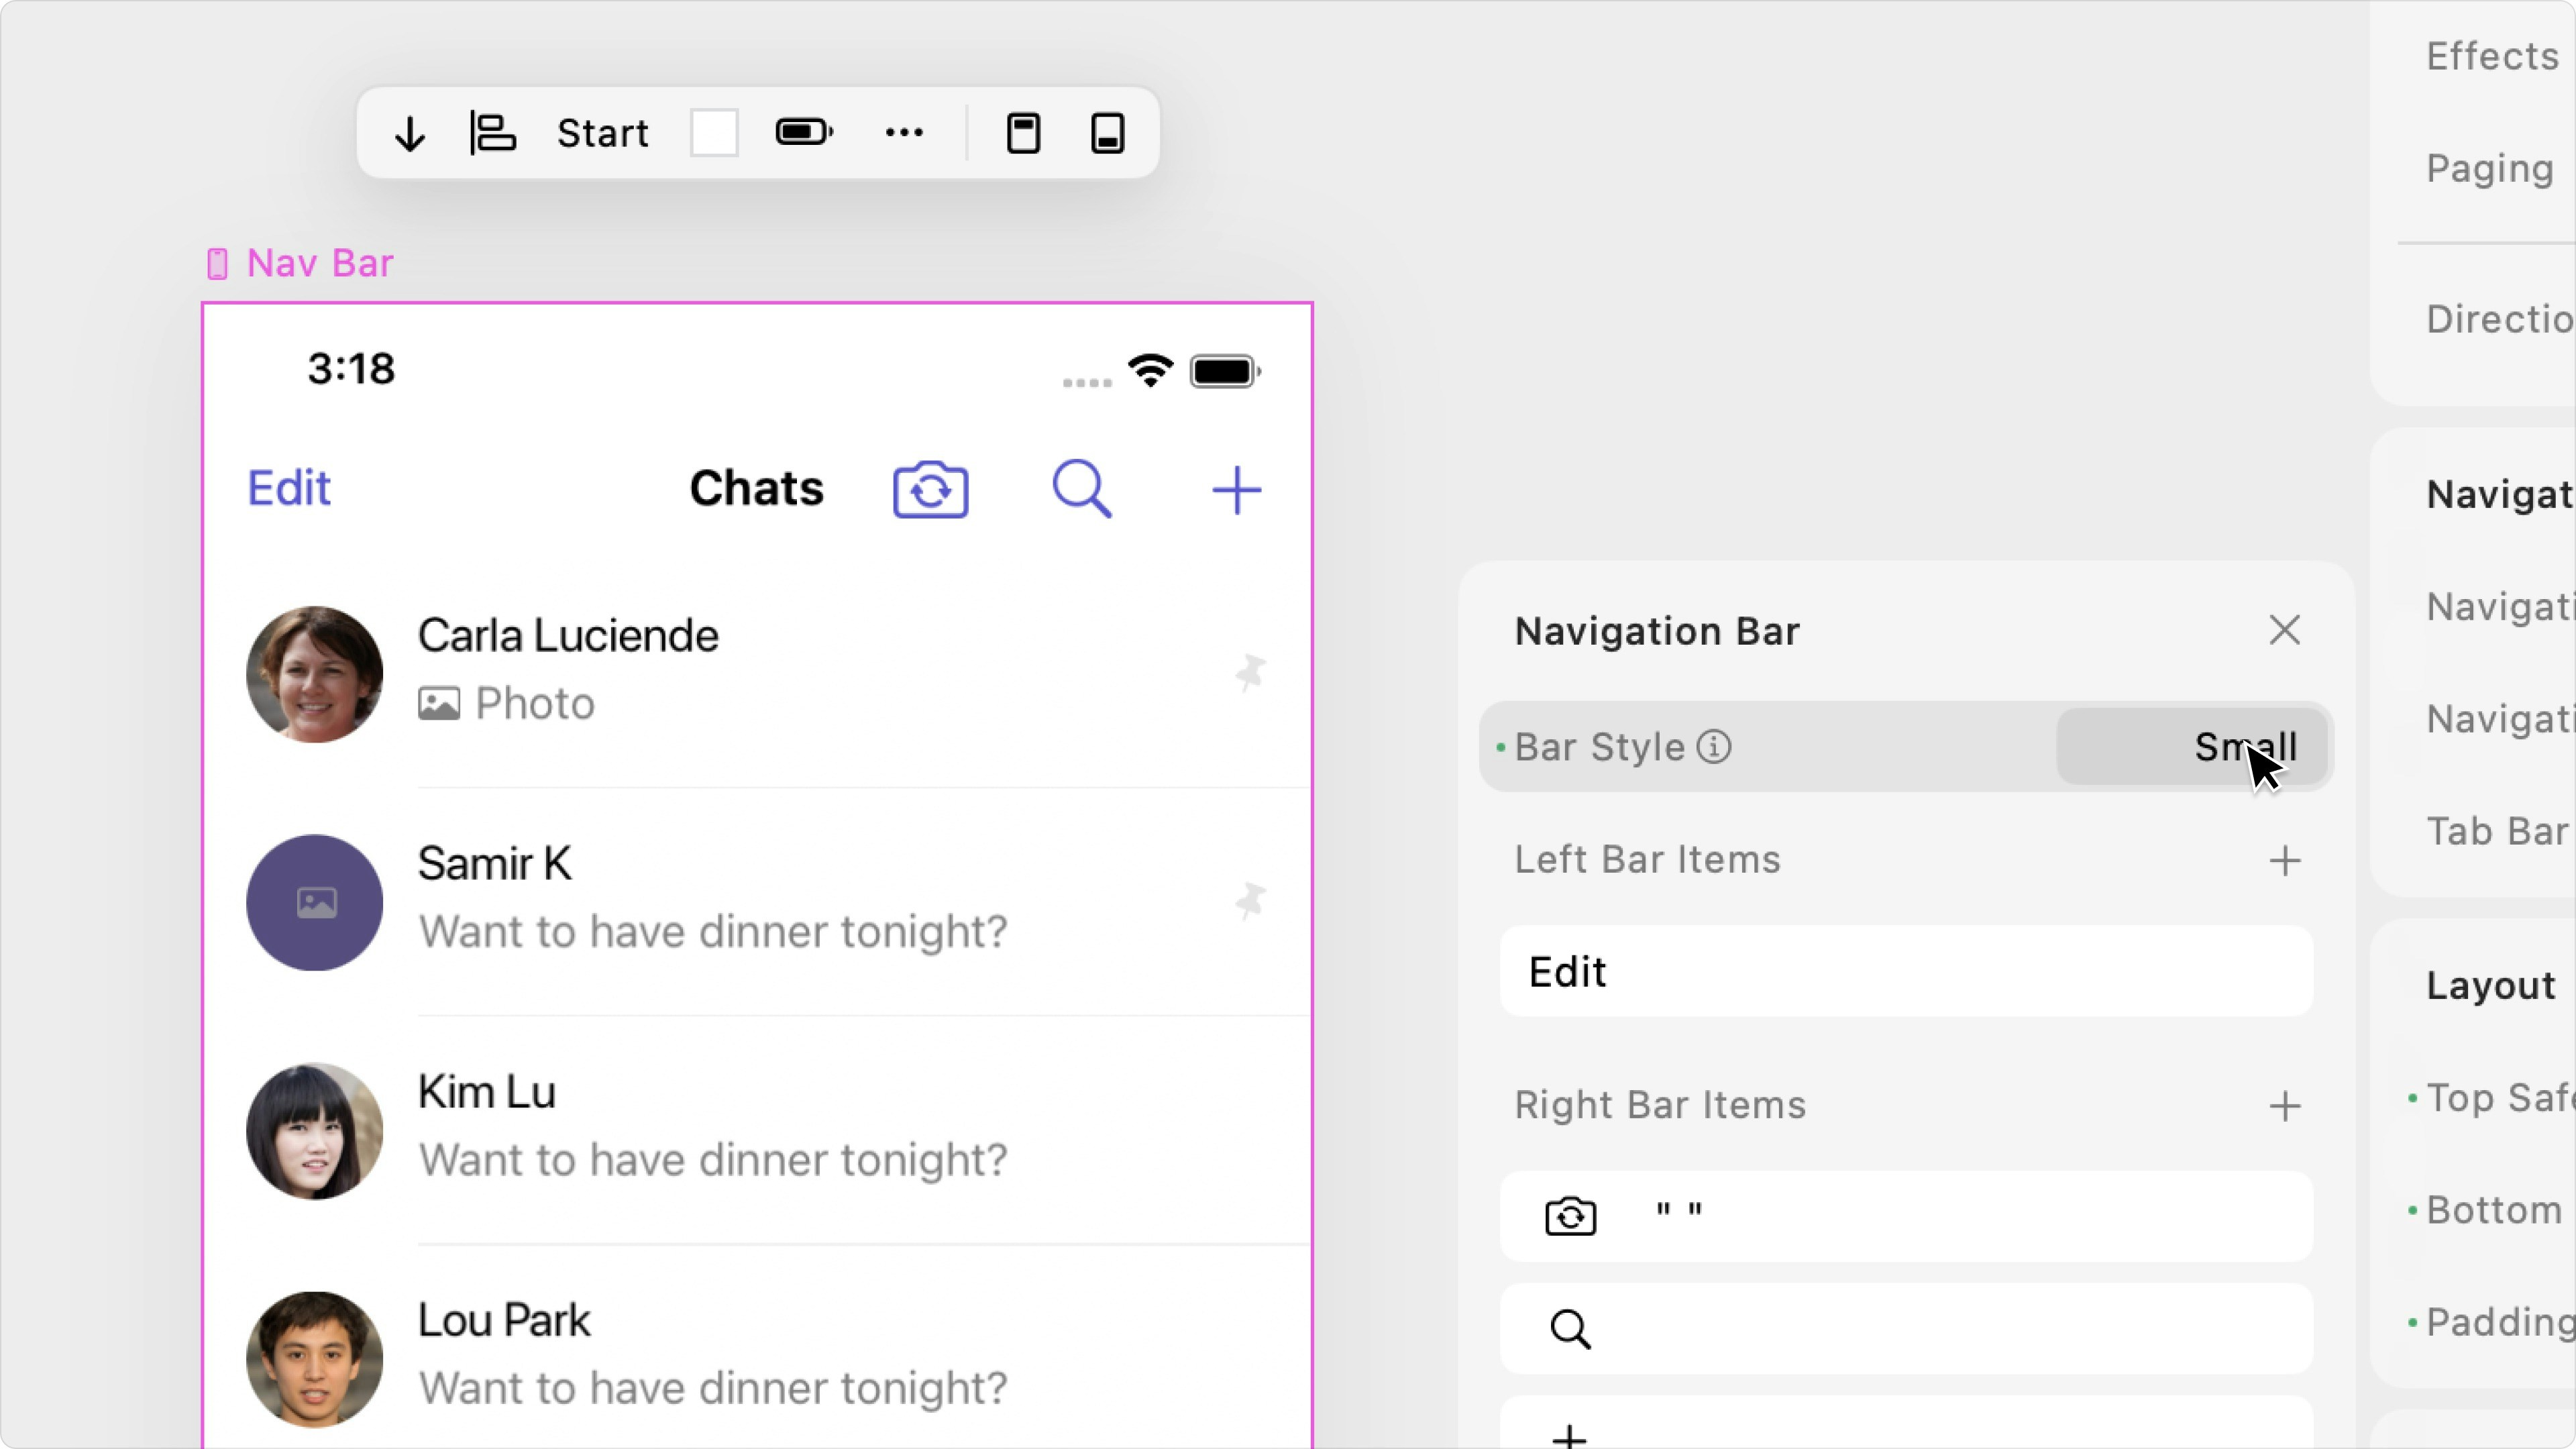Image resolution: width=2576 pixels, height=1449 pixels.
Task: Add a new Right Bar Item
Action: point(2284,1106)
